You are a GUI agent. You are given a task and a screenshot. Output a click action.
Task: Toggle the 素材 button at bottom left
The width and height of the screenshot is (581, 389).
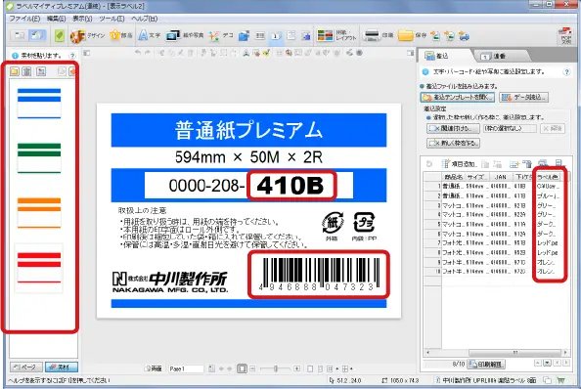pos(62,367)
